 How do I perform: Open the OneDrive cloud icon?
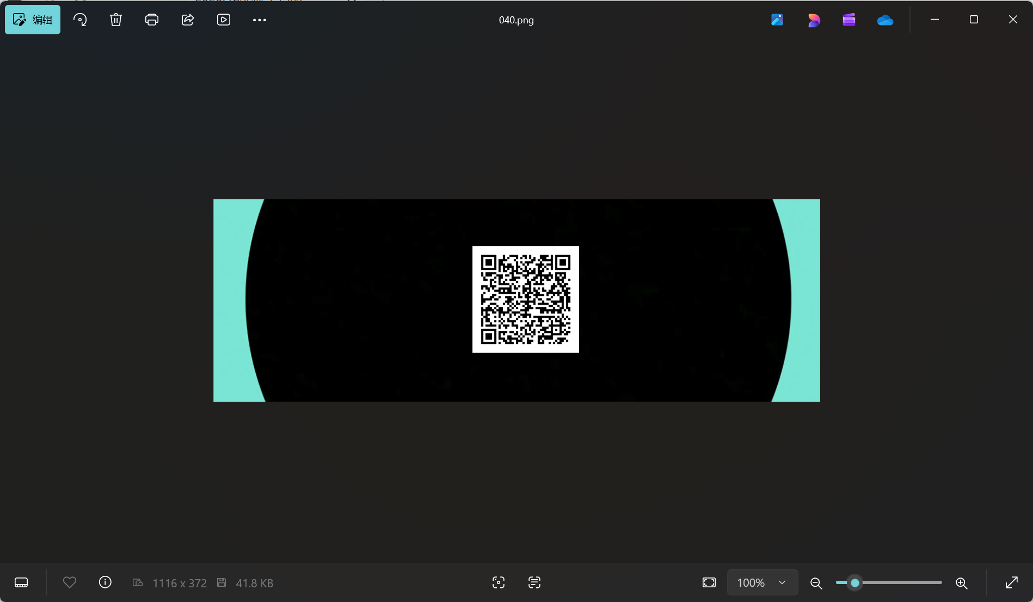(885, 20)
